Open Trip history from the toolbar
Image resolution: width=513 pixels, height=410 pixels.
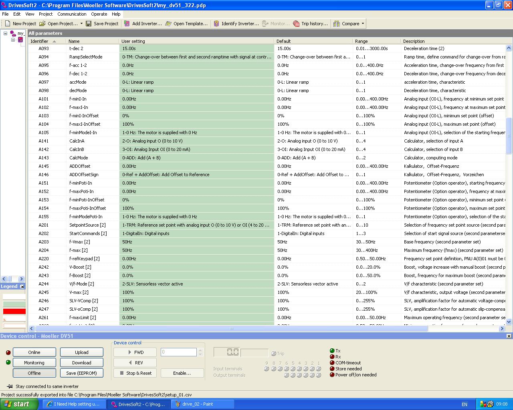[x=296, y=24]
